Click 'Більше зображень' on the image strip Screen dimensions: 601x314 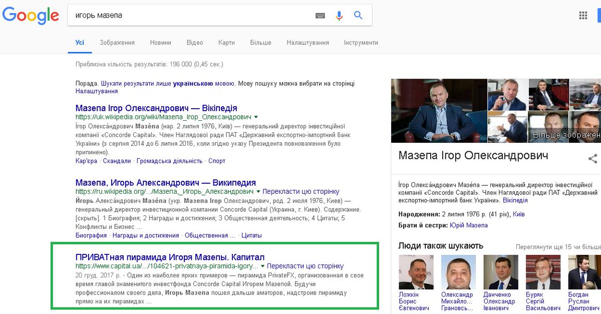coord(567,135)
